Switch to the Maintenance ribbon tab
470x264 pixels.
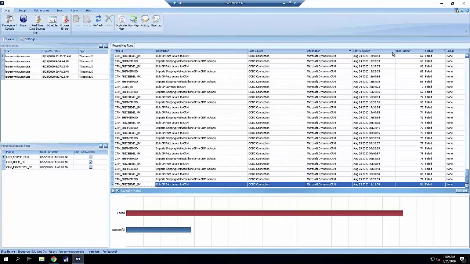pos(41,11)
